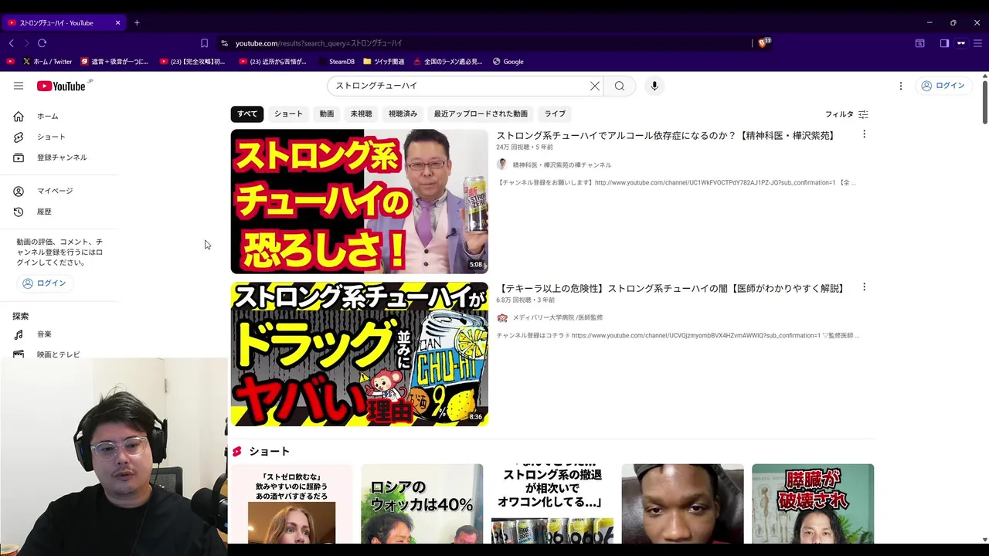Image resolution: width=989 pixels, height=556 pixels.
Task: Open the ツイッチ関連 bookmark folder
Action: pos(383,62)
